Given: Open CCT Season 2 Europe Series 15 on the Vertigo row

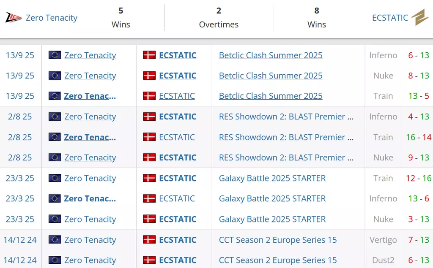Looking at the screenshot, I should click(278, 240).
